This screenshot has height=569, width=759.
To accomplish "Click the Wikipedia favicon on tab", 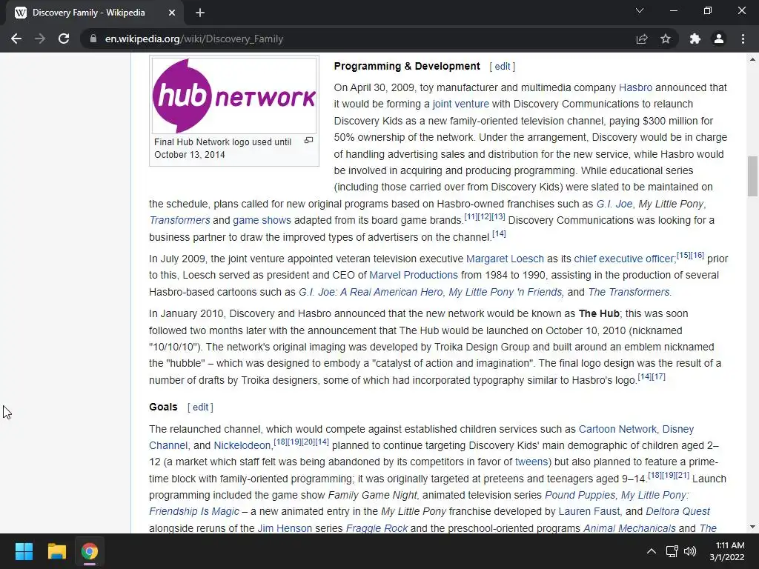I will coord(21,13).
